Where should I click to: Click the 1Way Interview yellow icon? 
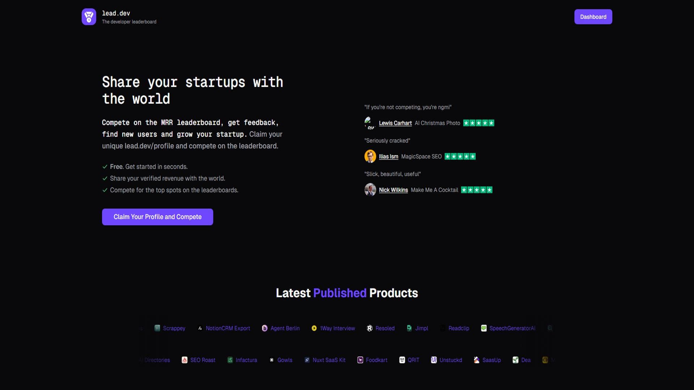pyautogui.click(x=314, y=328)
